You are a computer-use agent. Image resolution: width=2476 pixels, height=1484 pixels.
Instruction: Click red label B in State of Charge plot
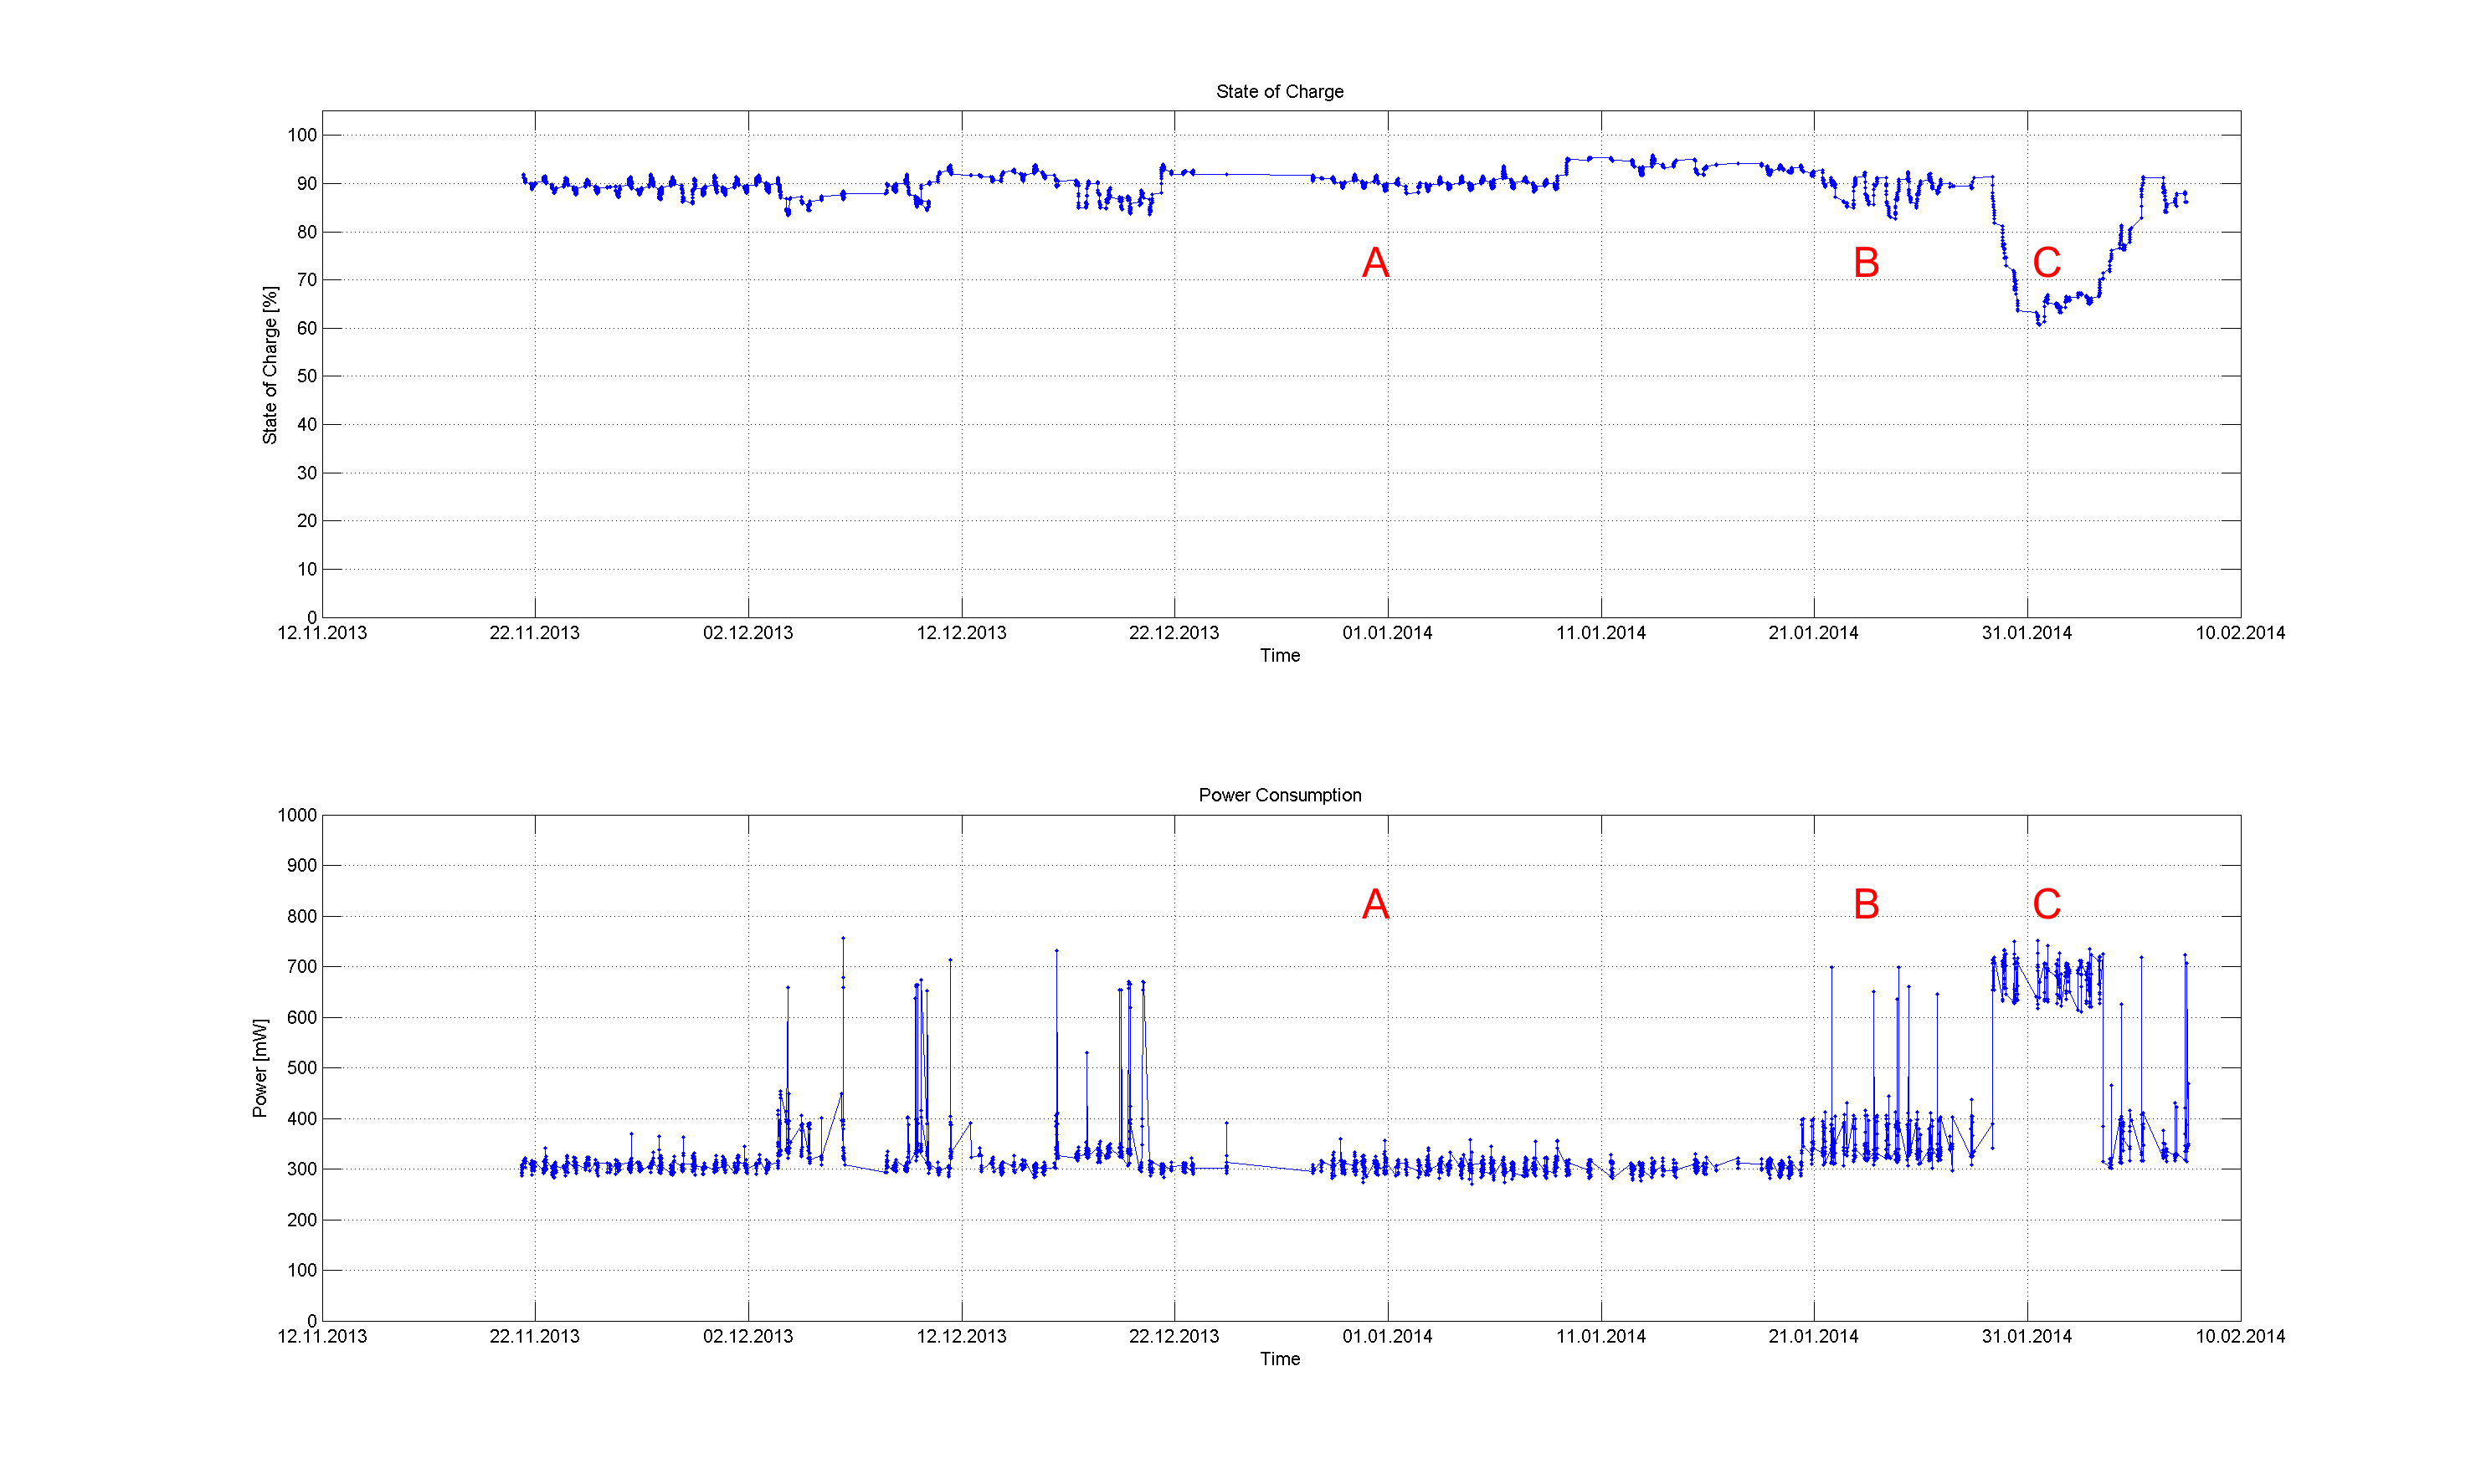[1866, 263]
